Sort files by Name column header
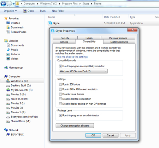 pos(75,17)
